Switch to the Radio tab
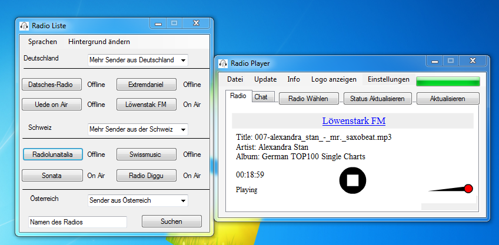This screenshot has width=499, height=245. pos(238,96)
